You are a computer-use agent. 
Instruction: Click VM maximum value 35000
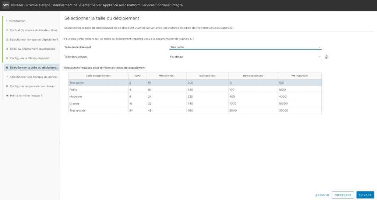(283, 110)
